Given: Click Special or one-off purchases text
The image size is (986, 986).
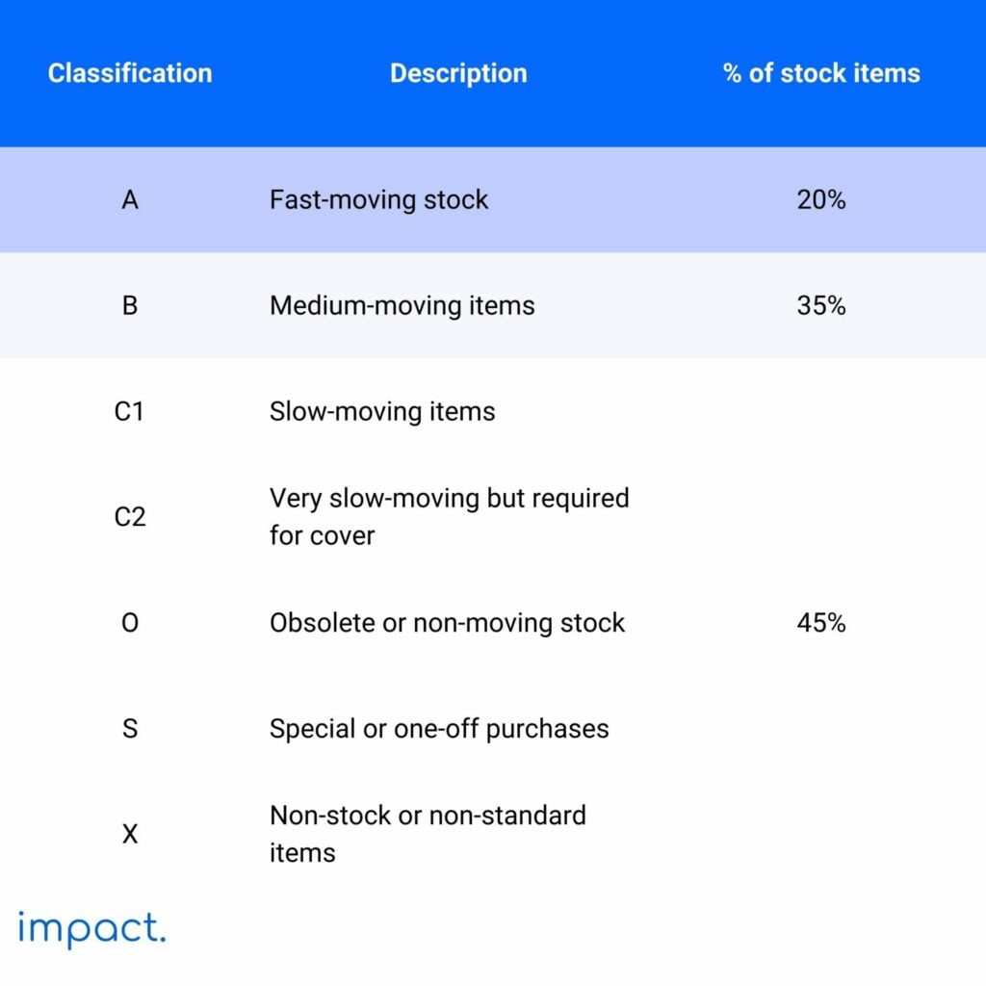Looking at the screenshot, I should pos(439,729).
